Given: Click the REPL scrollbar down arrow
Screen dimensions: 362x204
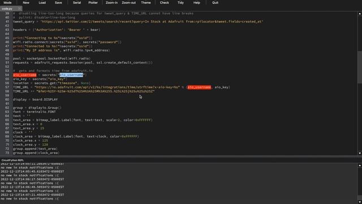Looking at the screenshot, I should 360,202.
